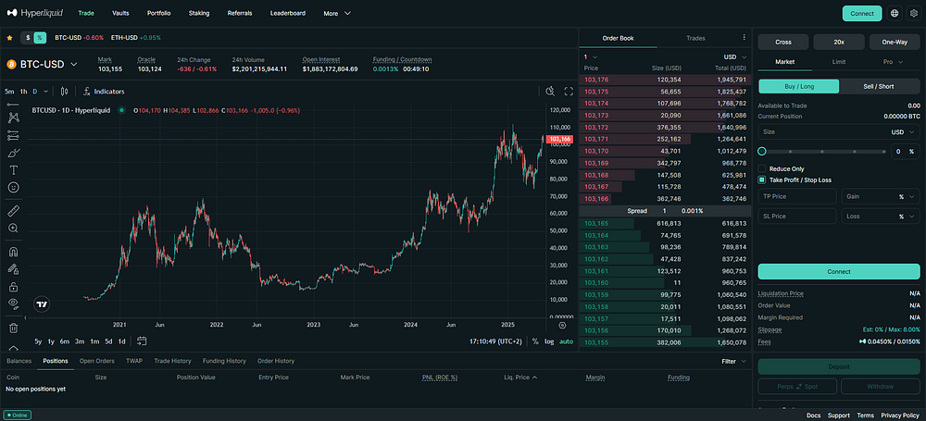Open the Docs footer link
Screen dimensions: 926x421
[813, 415]
